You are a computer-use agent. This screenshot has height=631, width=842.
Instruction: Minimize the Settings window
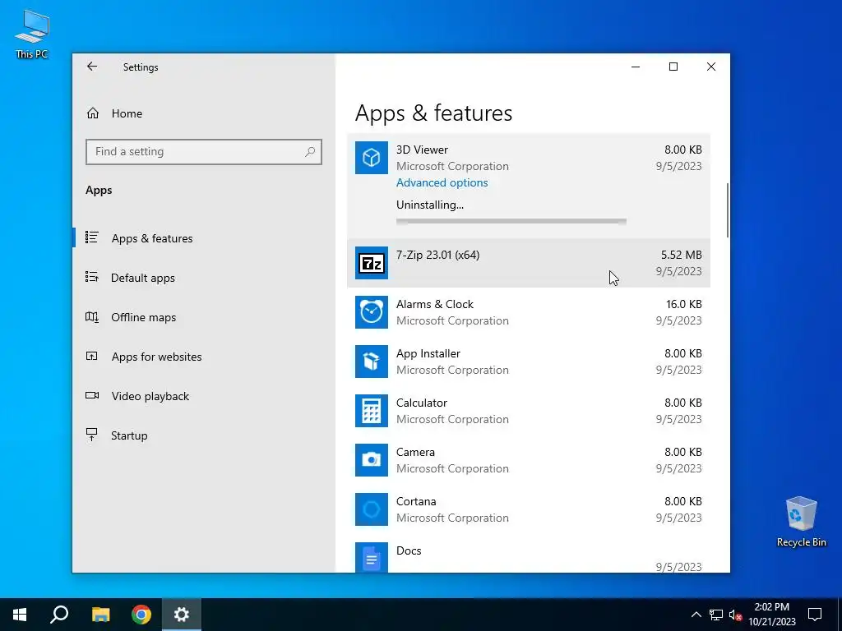[636, 67]
